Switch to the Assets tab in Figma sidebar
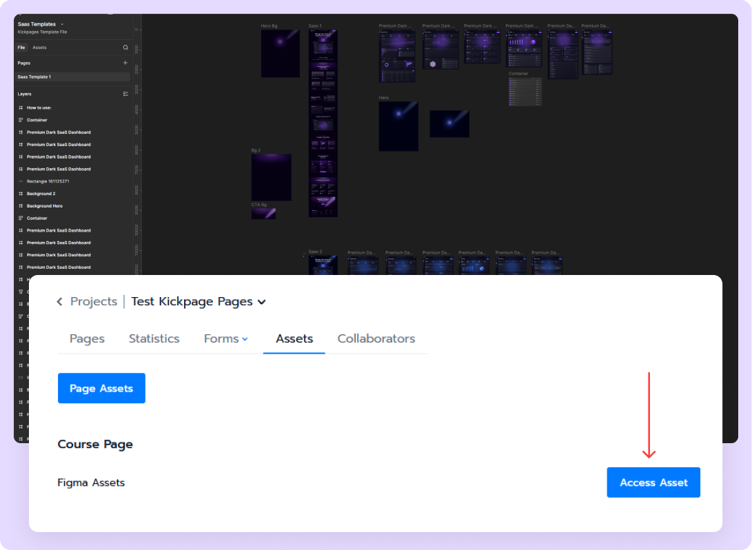Screen dimensions: 752x550 (x=39, y=48)
